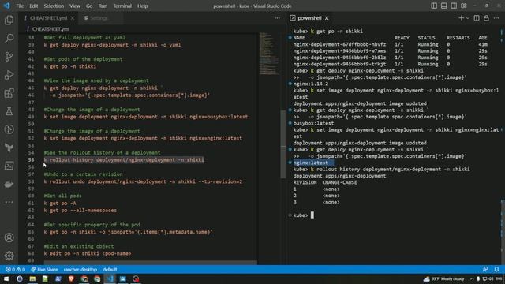Toggle bottom panel layout icon

(443, 6)
